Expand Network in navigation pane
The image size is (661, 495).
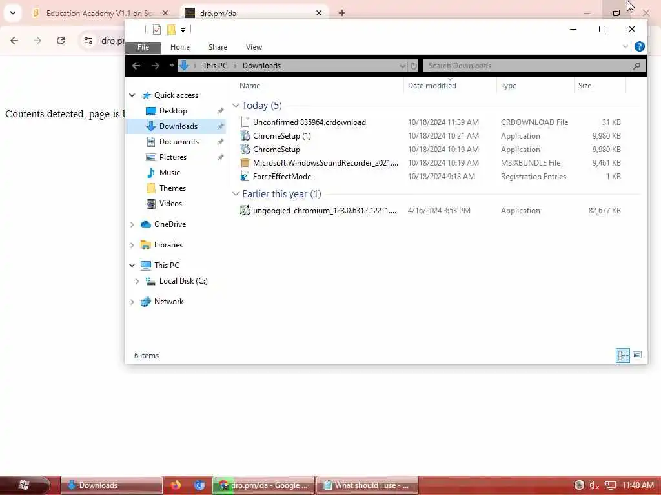coord(132,302)
